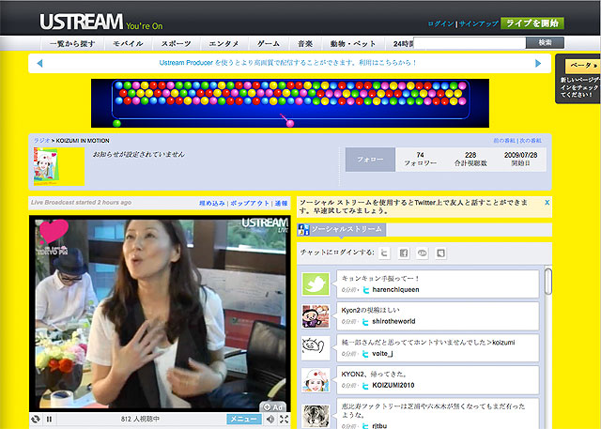Log into chat with fourth service icon
The height and width of the screenshot is (429, 601).
click(440, 253)
